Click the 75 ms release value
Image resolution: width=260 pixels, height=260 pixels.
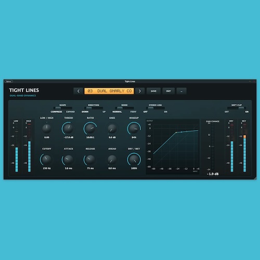point(90,168)
